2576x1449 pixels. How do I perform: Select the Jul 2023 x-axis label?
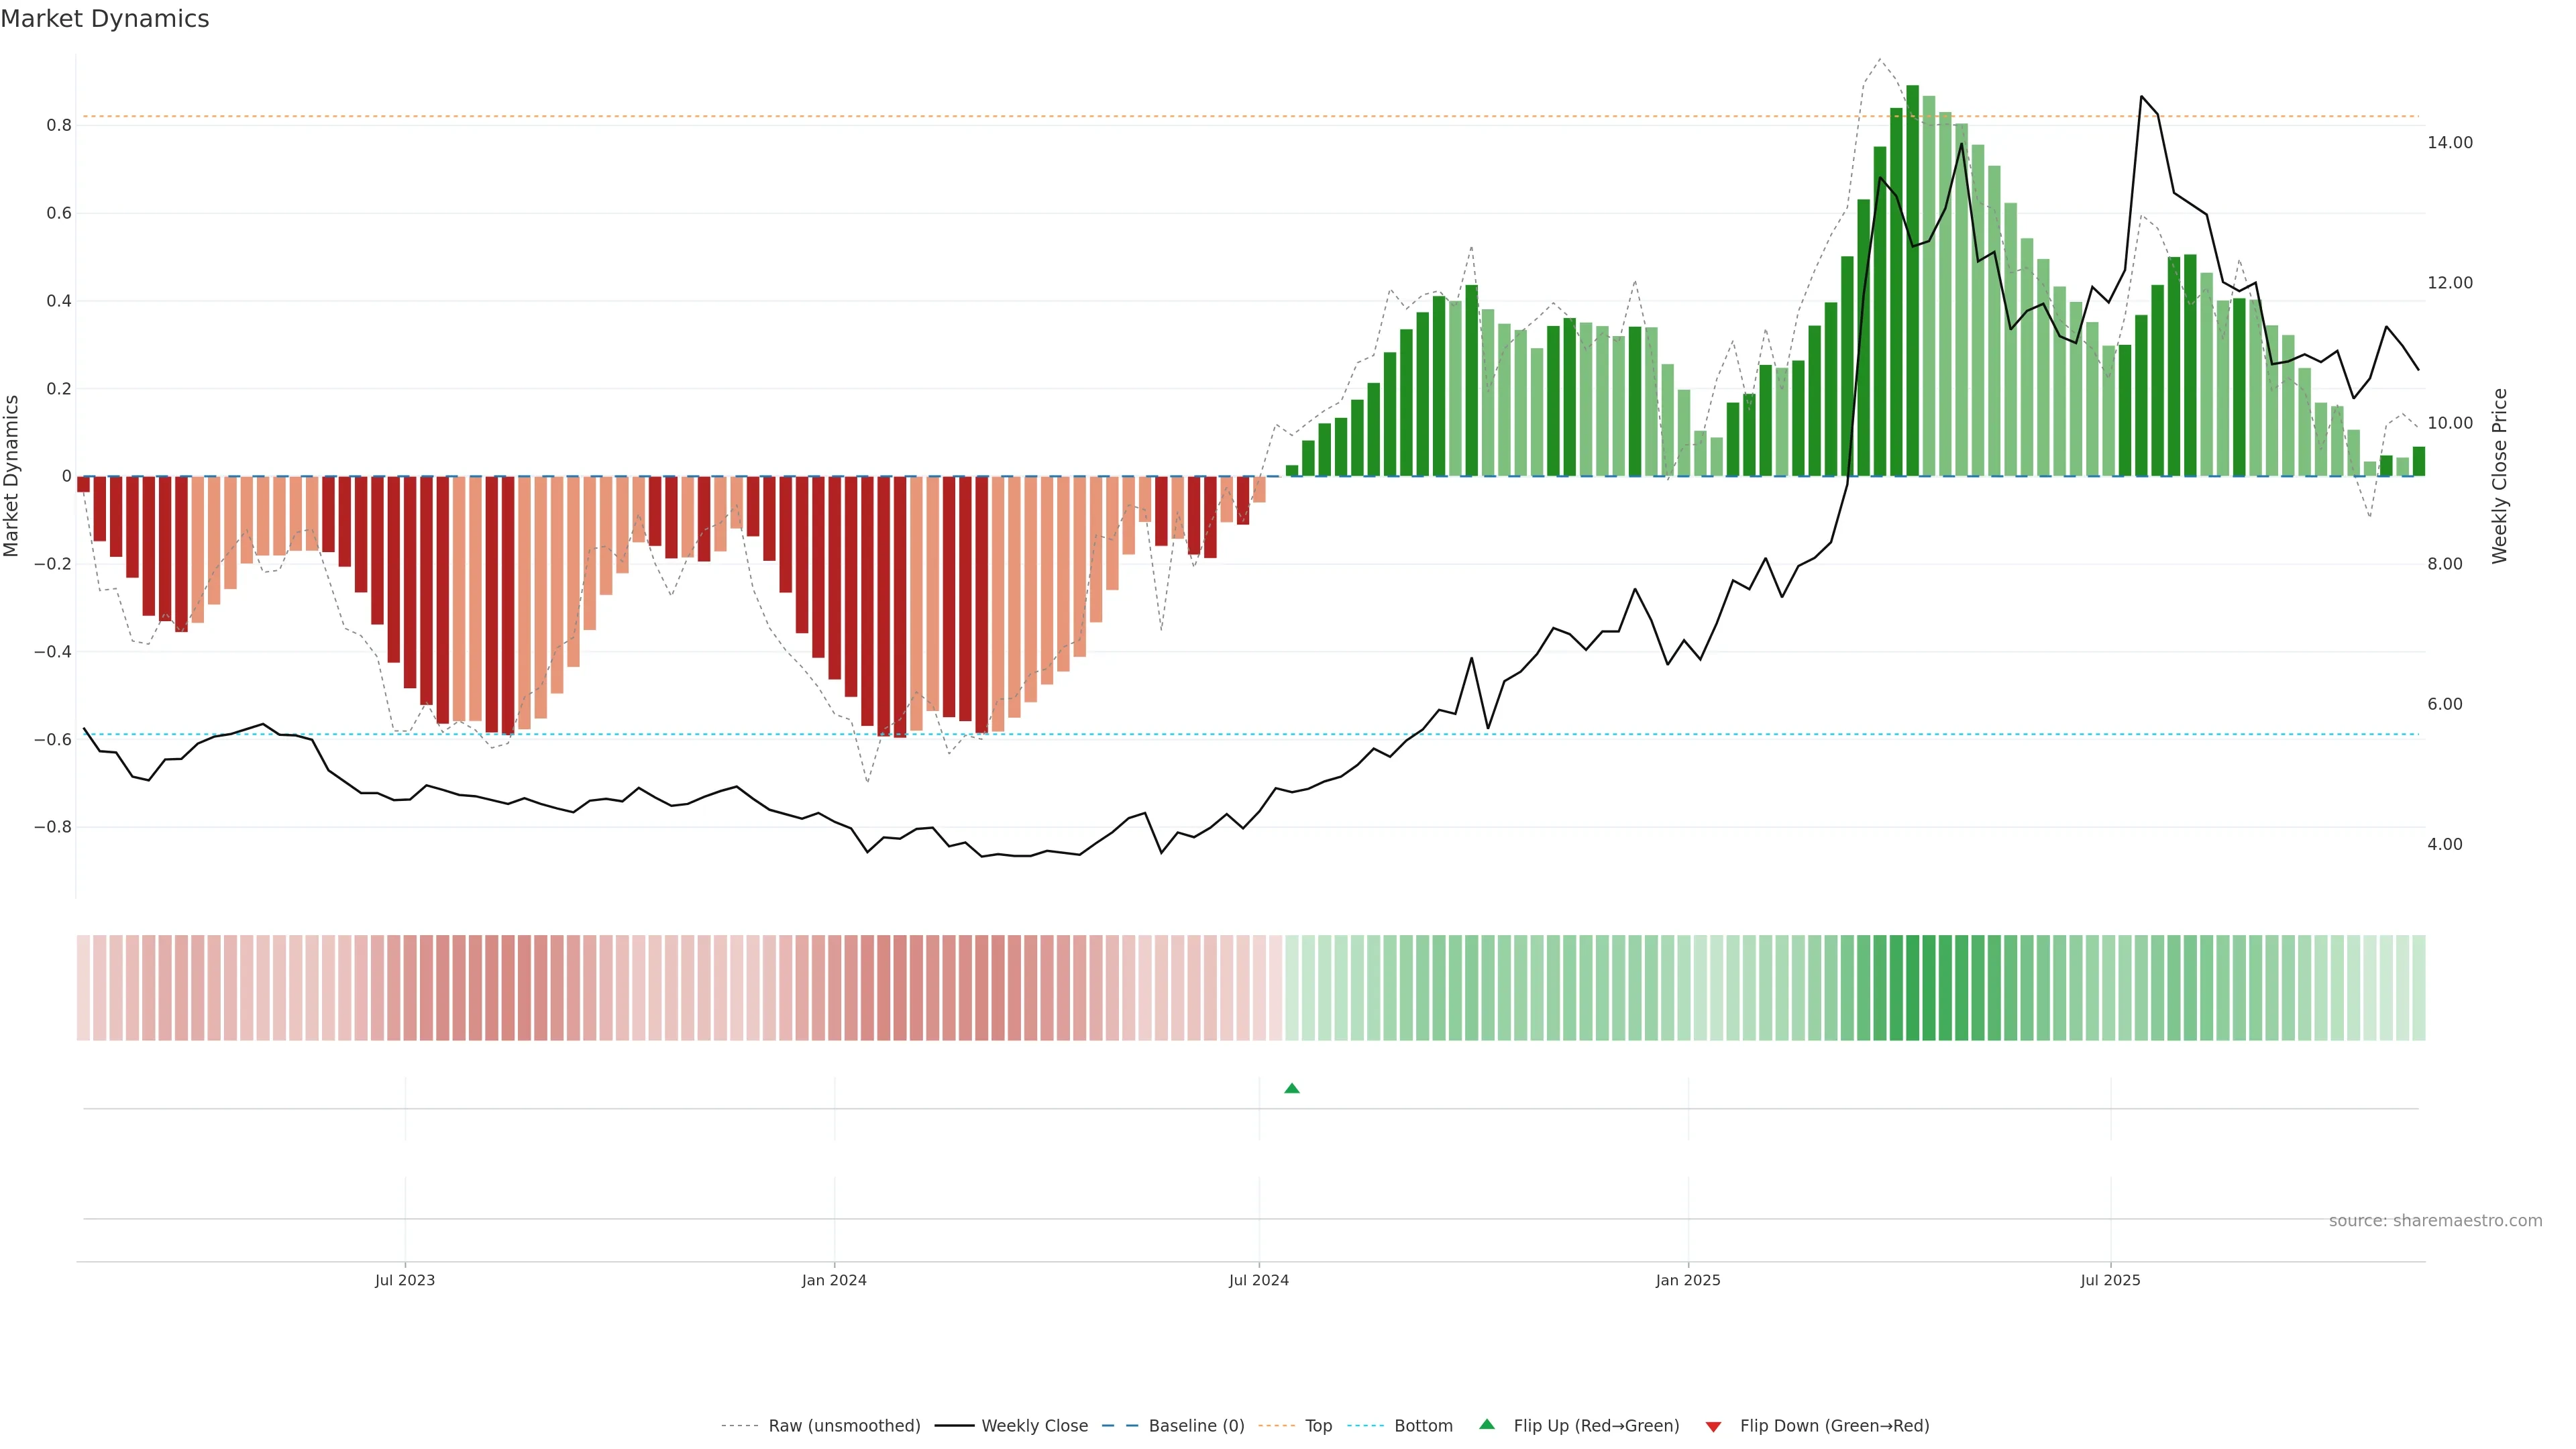tap(405, 1280)
